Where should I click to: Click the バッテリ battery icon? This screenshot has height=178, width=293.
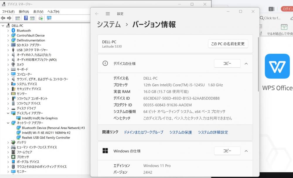click(13, 142)
